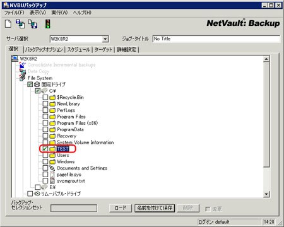
Task: Click the E:¥ drive icon
Action: click(x=44, y=187)
